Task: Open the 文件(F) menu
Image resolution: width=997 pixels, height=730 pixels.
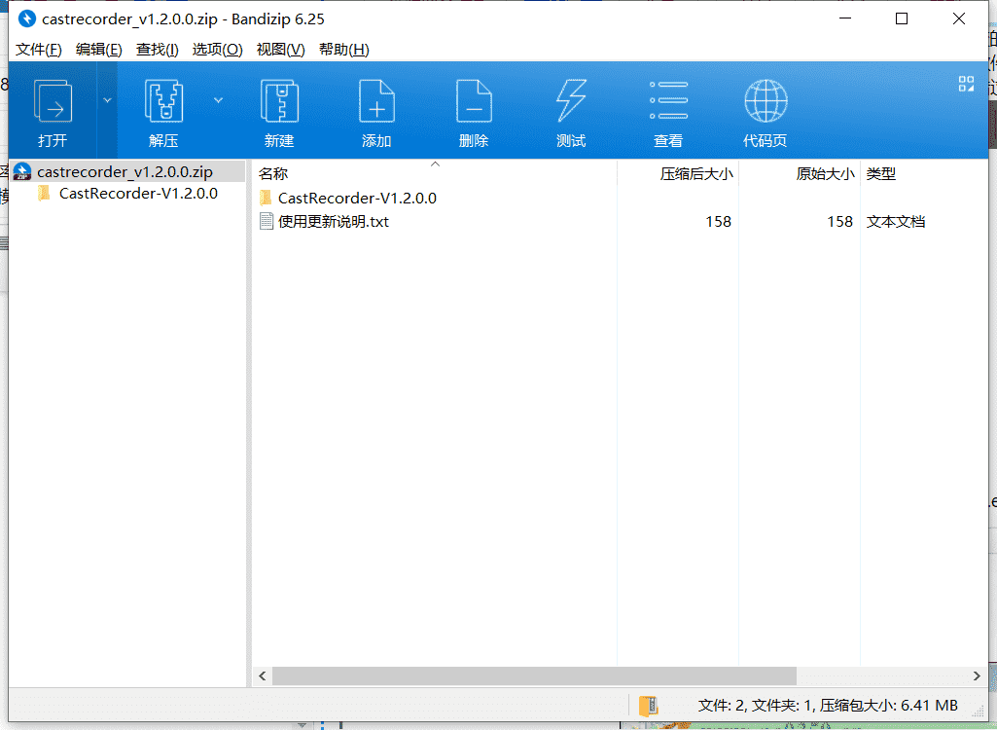Action: [39, 50]
